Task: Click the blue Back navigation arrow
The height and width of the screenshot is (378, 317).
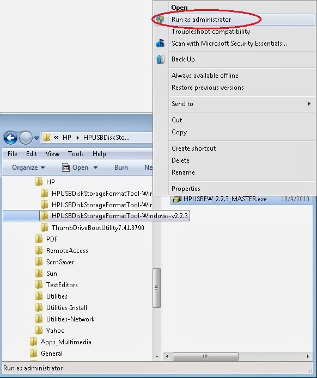Action: (10, 138)
